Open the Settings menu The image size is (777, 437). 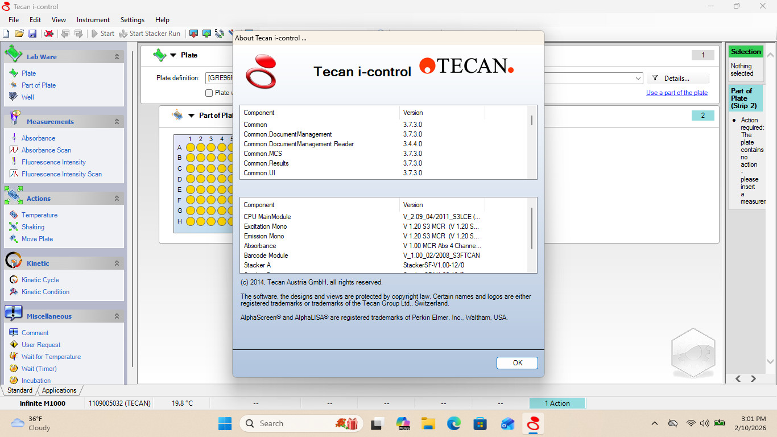133,20
